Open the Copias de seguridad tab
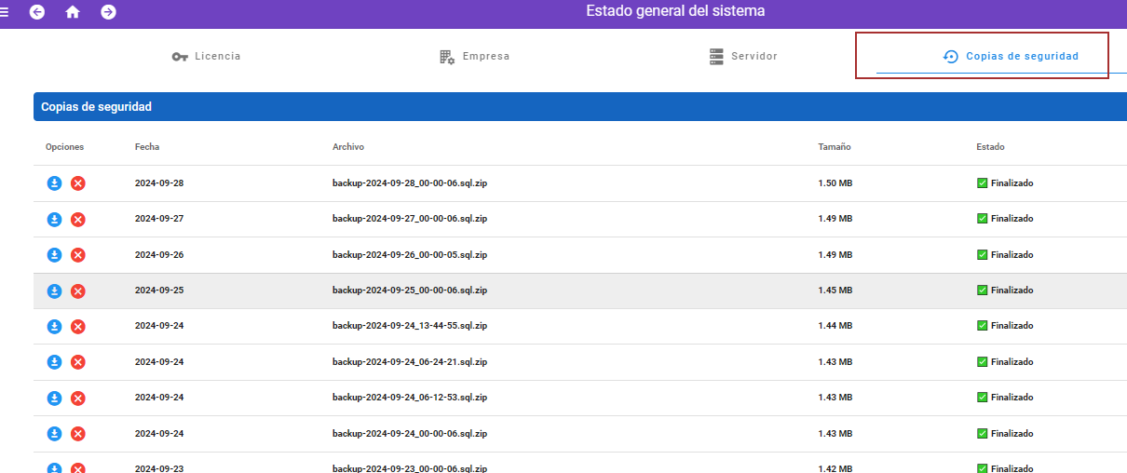The height and width of the screenshot is (473, 1127). click(x=1011, y=57)
